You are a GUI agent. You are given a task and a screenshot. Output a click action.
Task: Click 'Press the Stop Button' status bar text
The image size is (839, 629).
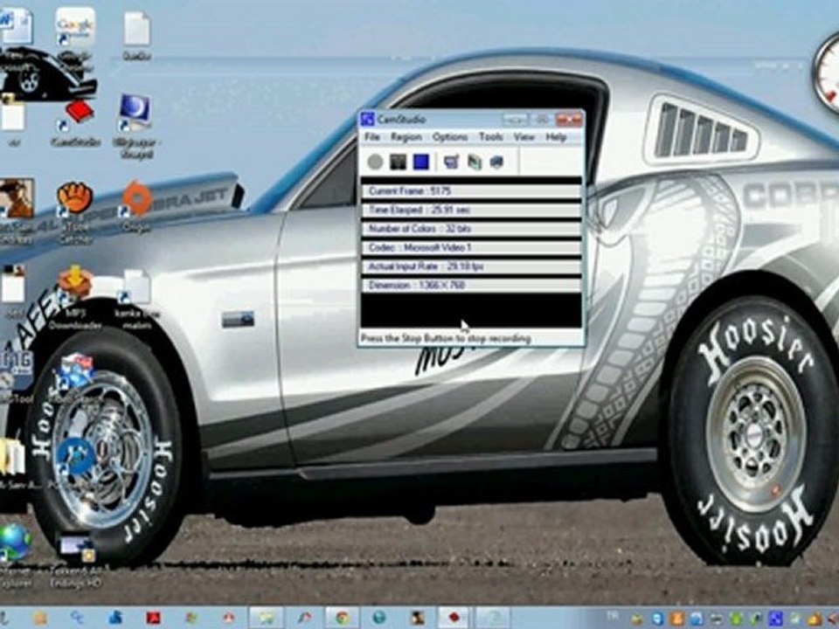(x=446, y=339)
